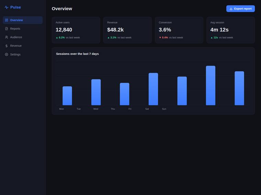Click the Conversion card label
261x195 pixels.
[165, 22]
